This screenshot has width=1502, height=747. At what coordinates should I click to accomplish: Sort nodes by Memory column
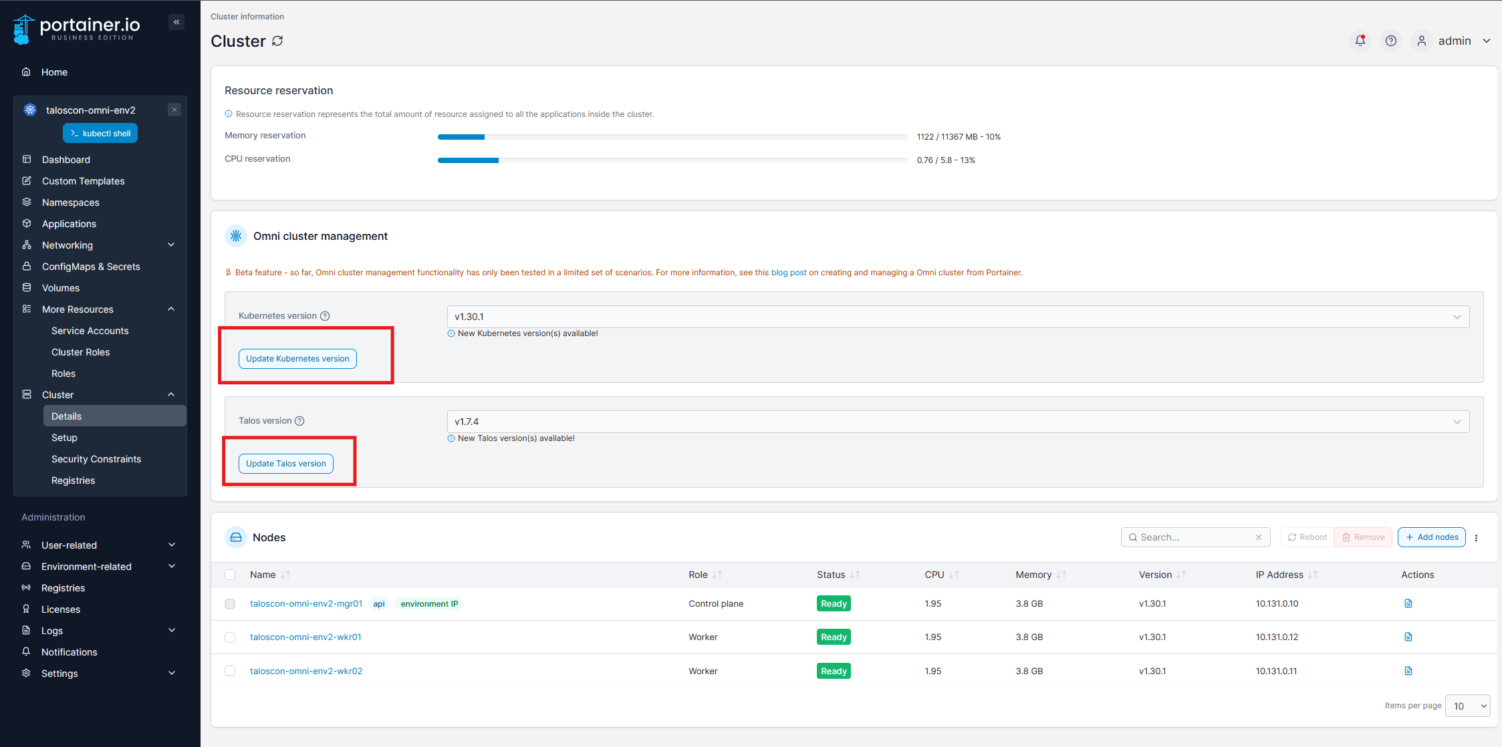[x=1041, y=575]
